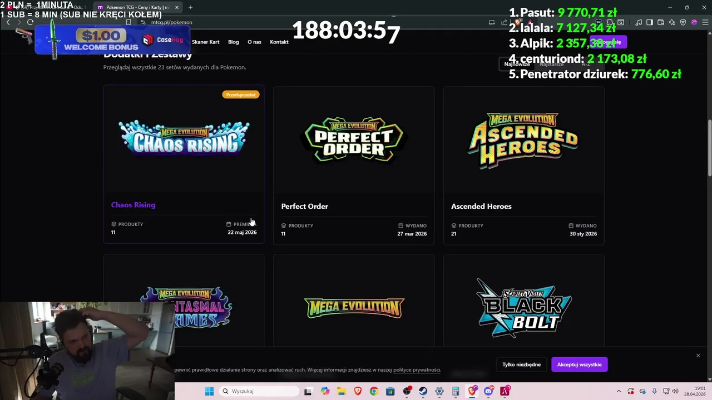Sort sets by Najnowsze

517,64
